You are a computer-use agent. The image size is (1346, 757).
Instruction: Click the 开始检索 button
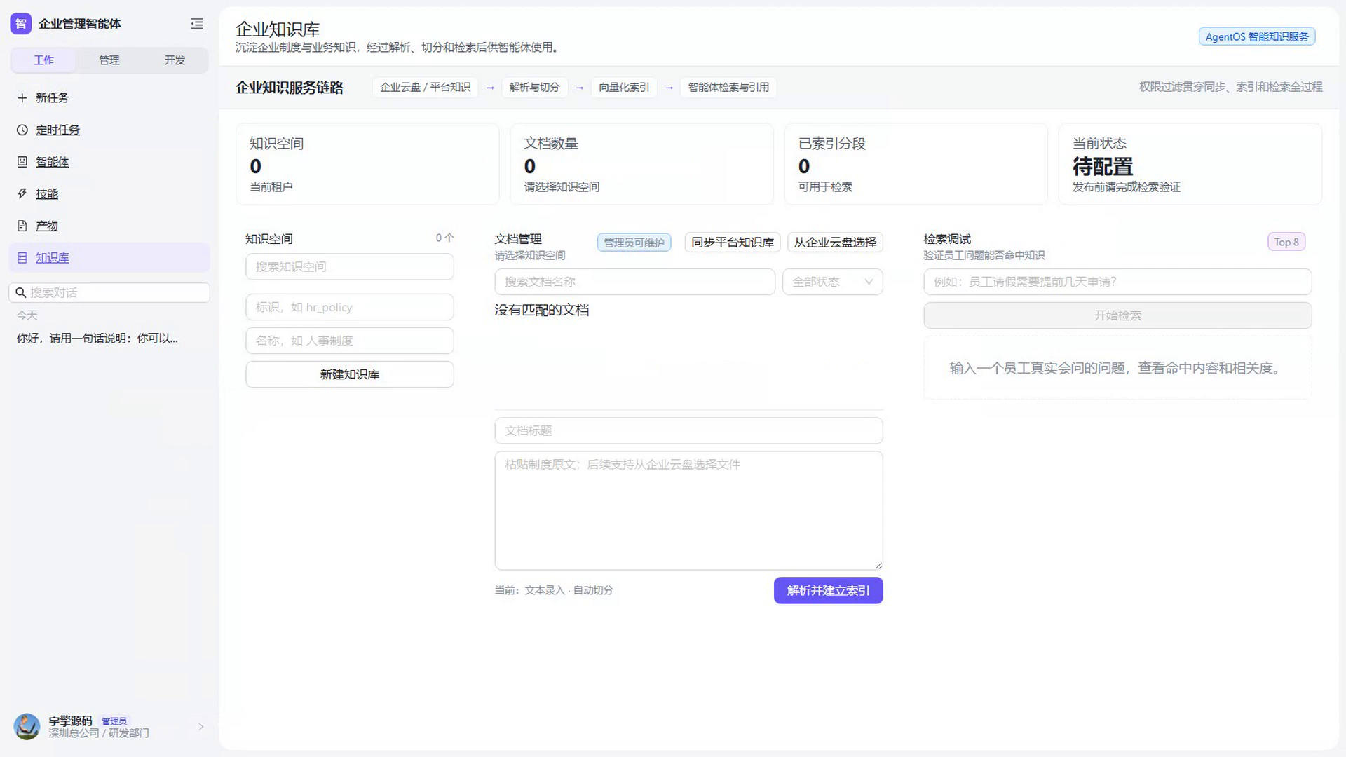(1117, 315)
